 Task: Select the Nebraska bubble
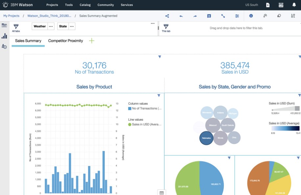206,138
